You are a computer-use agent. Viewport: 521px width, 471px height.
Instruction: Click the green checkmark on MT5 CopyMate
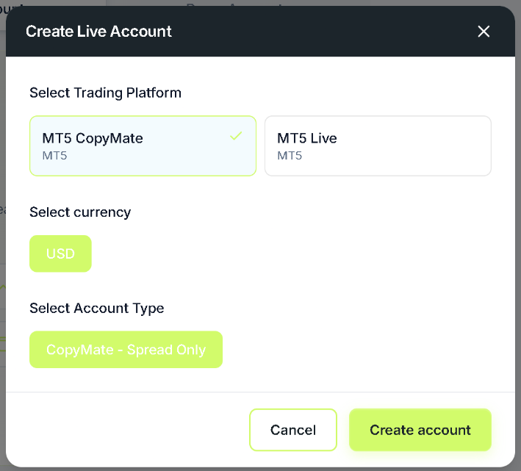[x=236, y=136]
